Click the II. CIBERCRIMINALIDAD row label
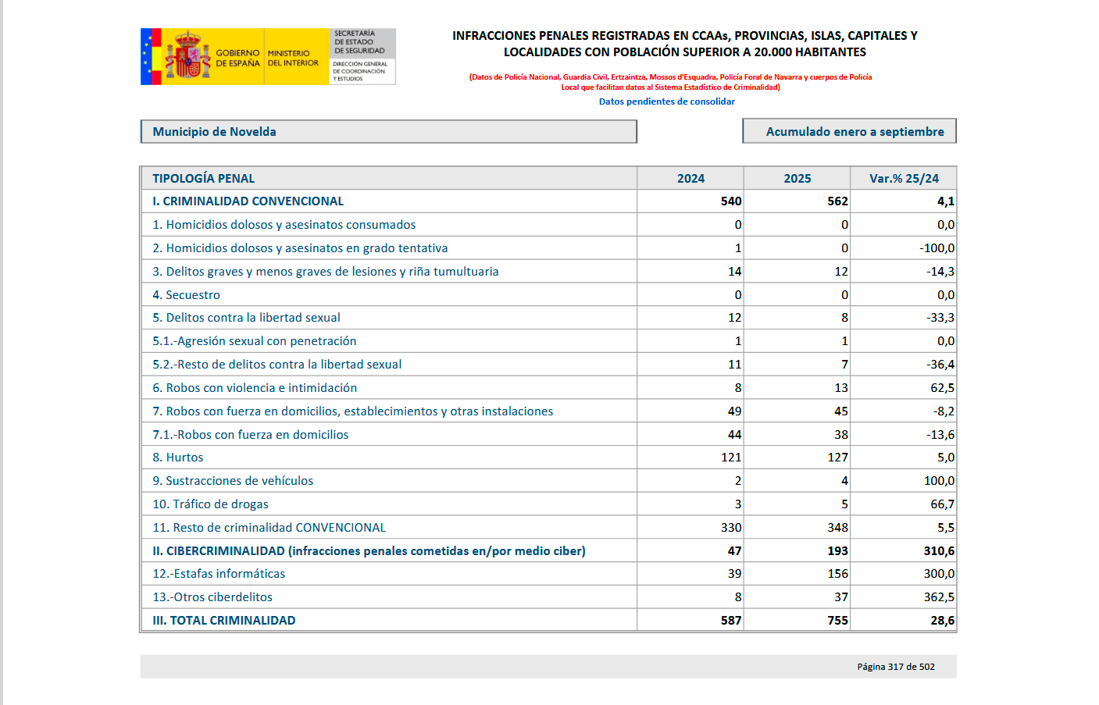 (369, 551)
